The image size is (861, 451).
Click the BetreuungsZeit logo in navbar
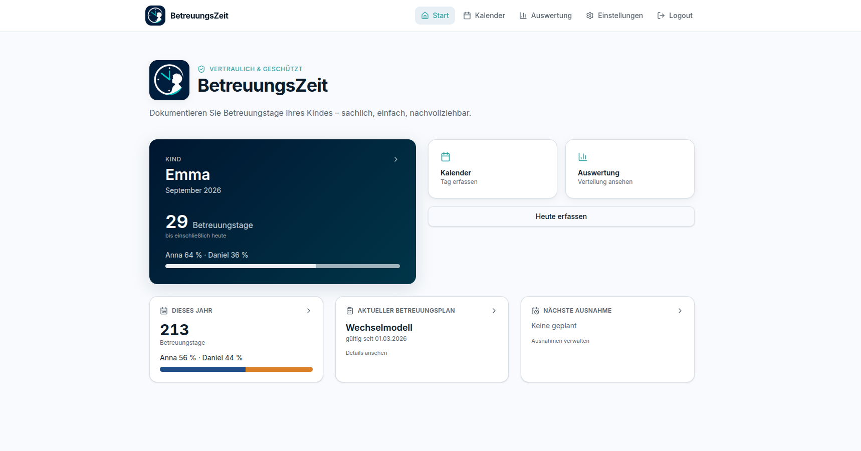pyautogui.click(x=155, y=16)
